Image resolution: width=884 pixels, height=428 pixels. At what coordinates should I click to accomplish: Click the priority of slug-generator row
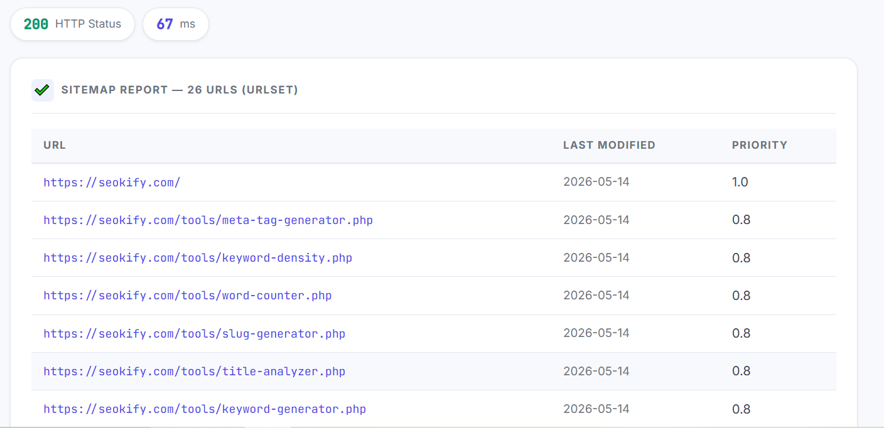[x=741, y=333]
